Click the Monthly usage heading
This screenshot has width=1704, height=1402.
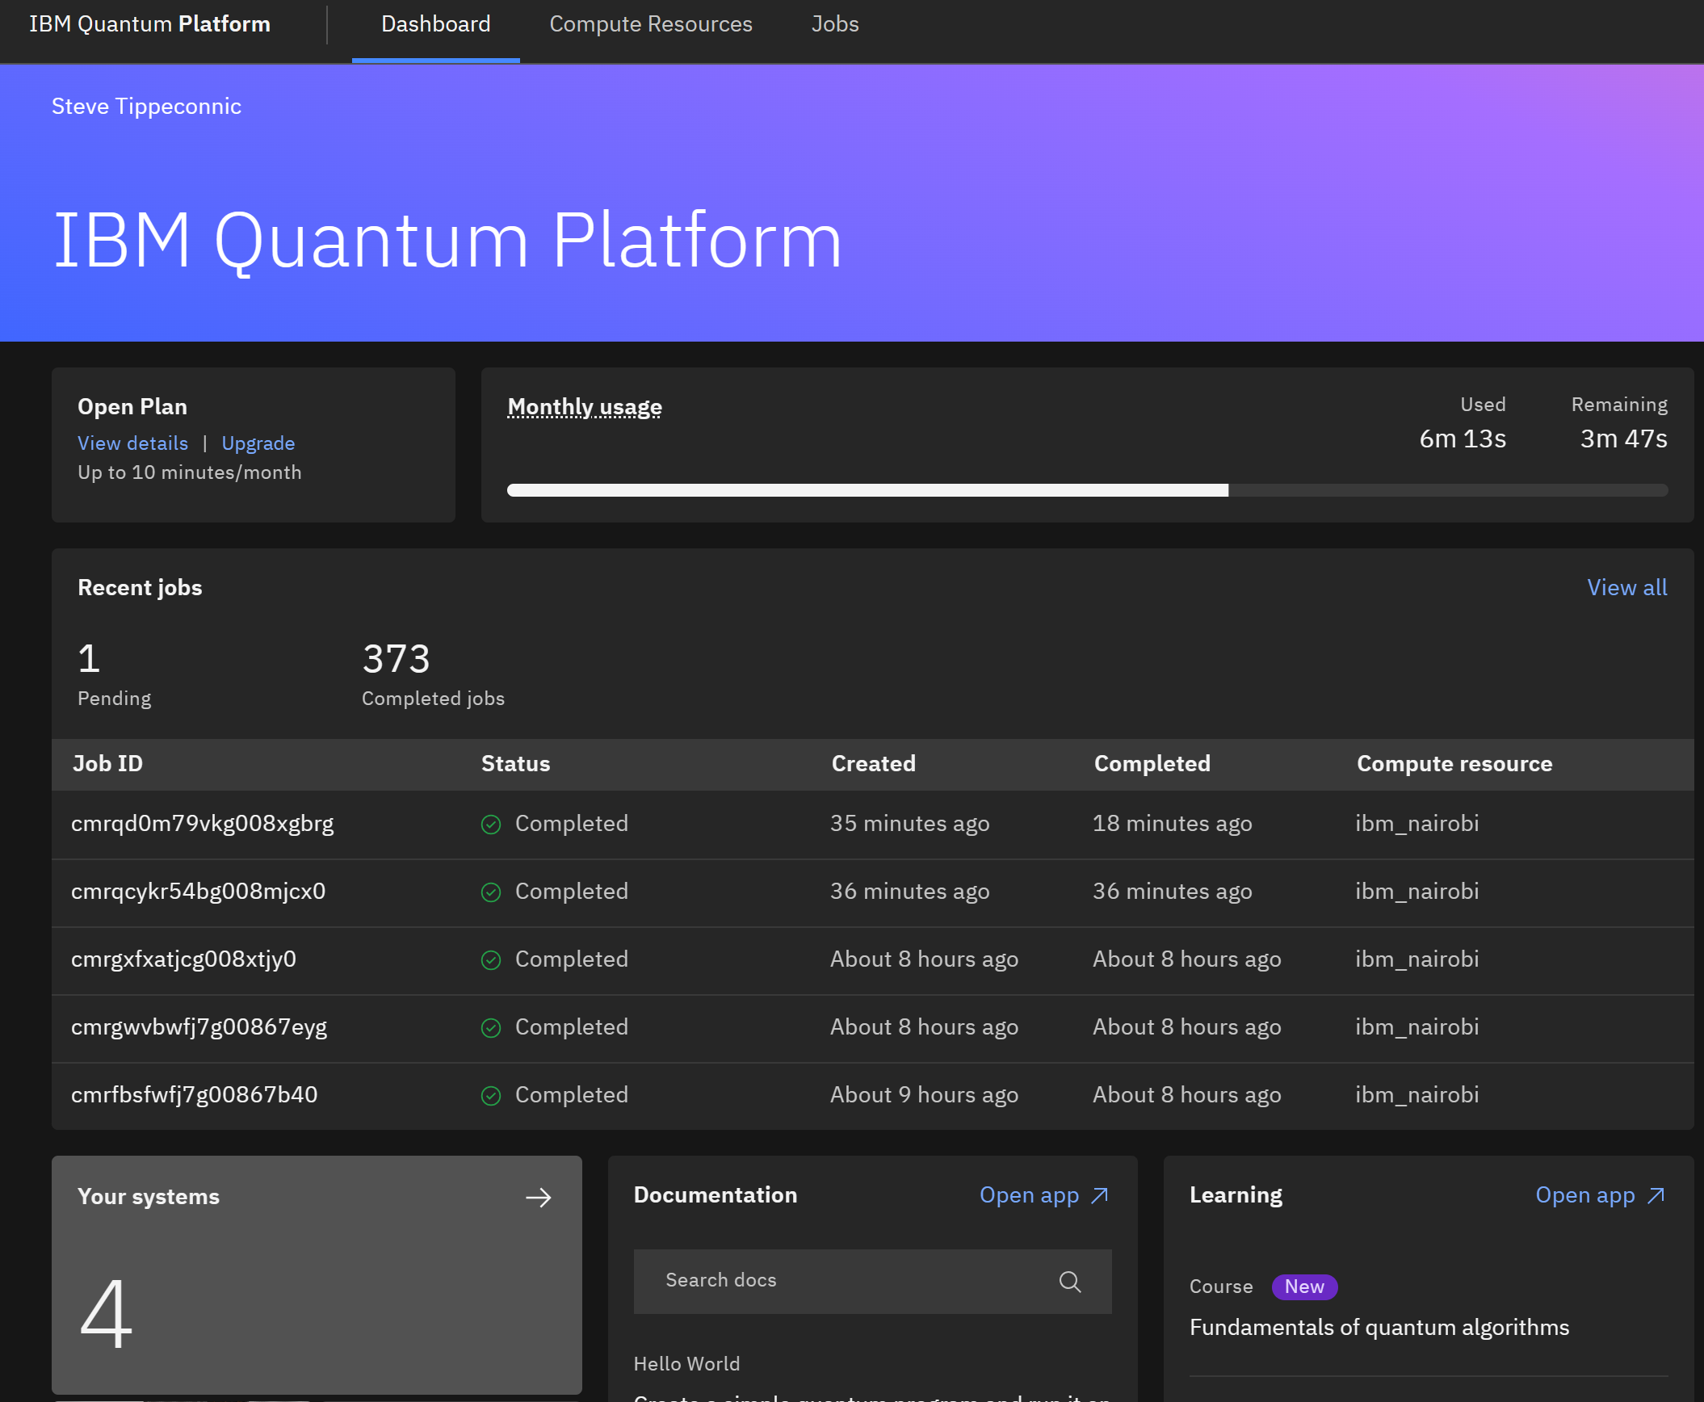(x=584, y=407)
